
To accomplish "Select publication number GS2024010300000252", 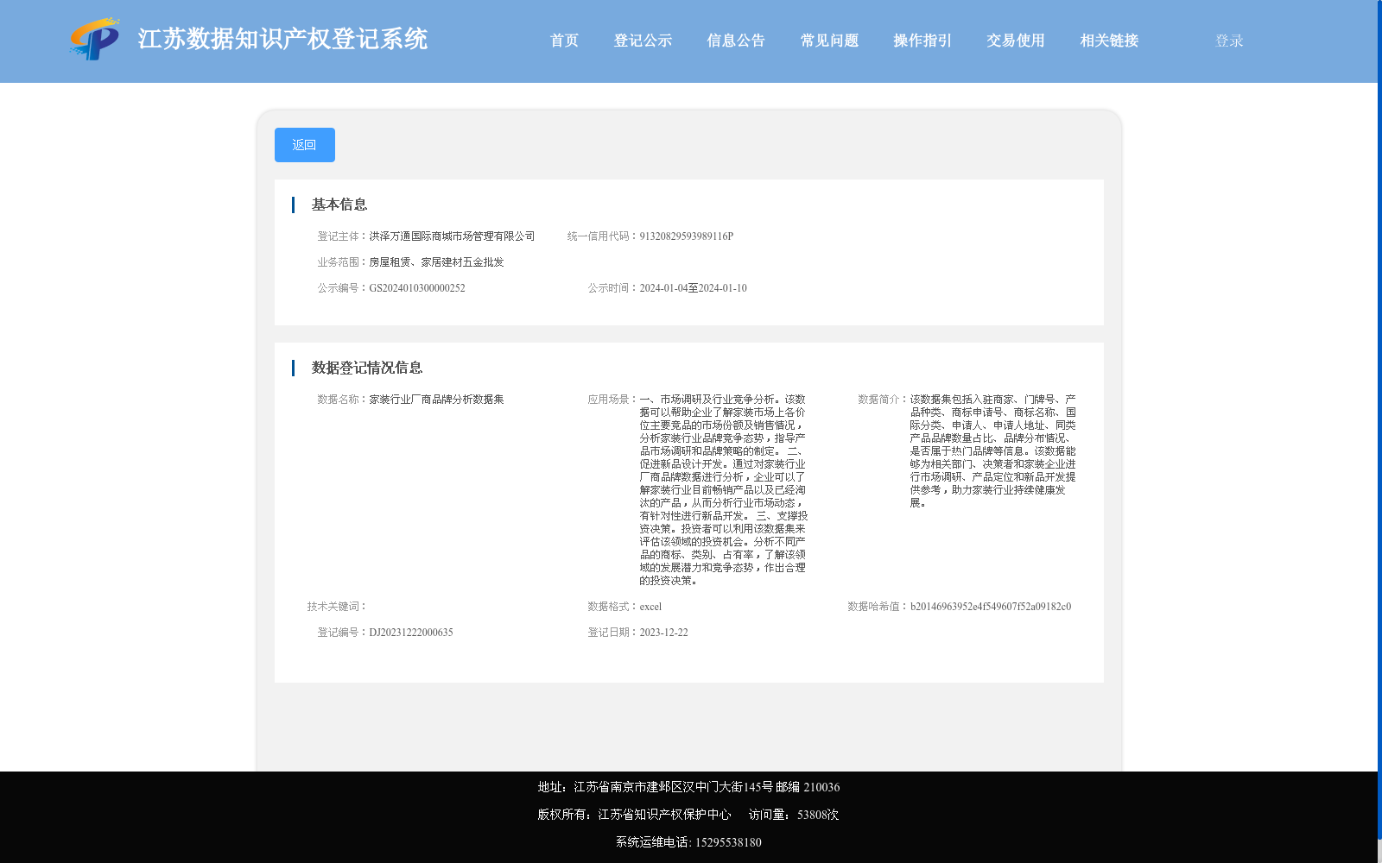I will (x=417, y=288).
